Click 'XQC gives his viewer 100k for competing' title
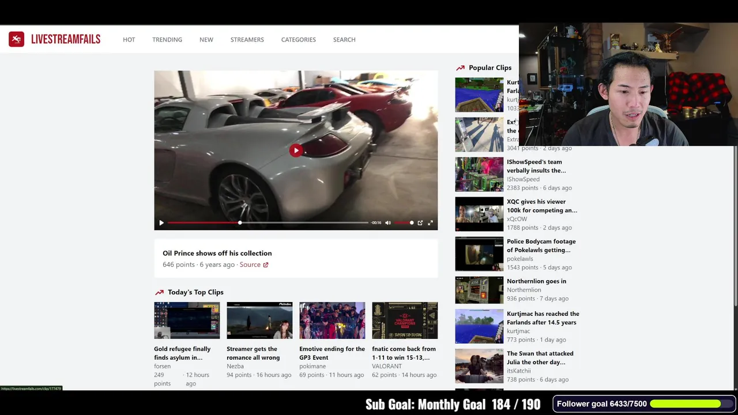Screen dimensions: 738x415 click(542, 206)
